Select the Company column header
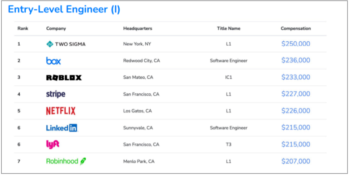 pos(56,29)
